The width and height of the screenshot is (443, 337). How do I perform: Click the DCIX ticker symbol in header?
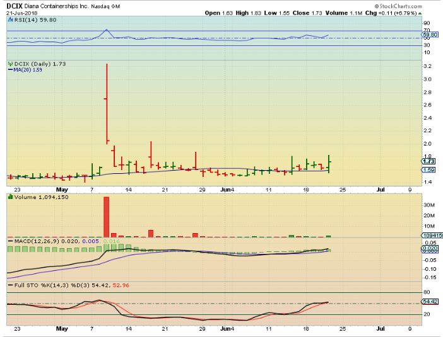[x=15, y=6]
